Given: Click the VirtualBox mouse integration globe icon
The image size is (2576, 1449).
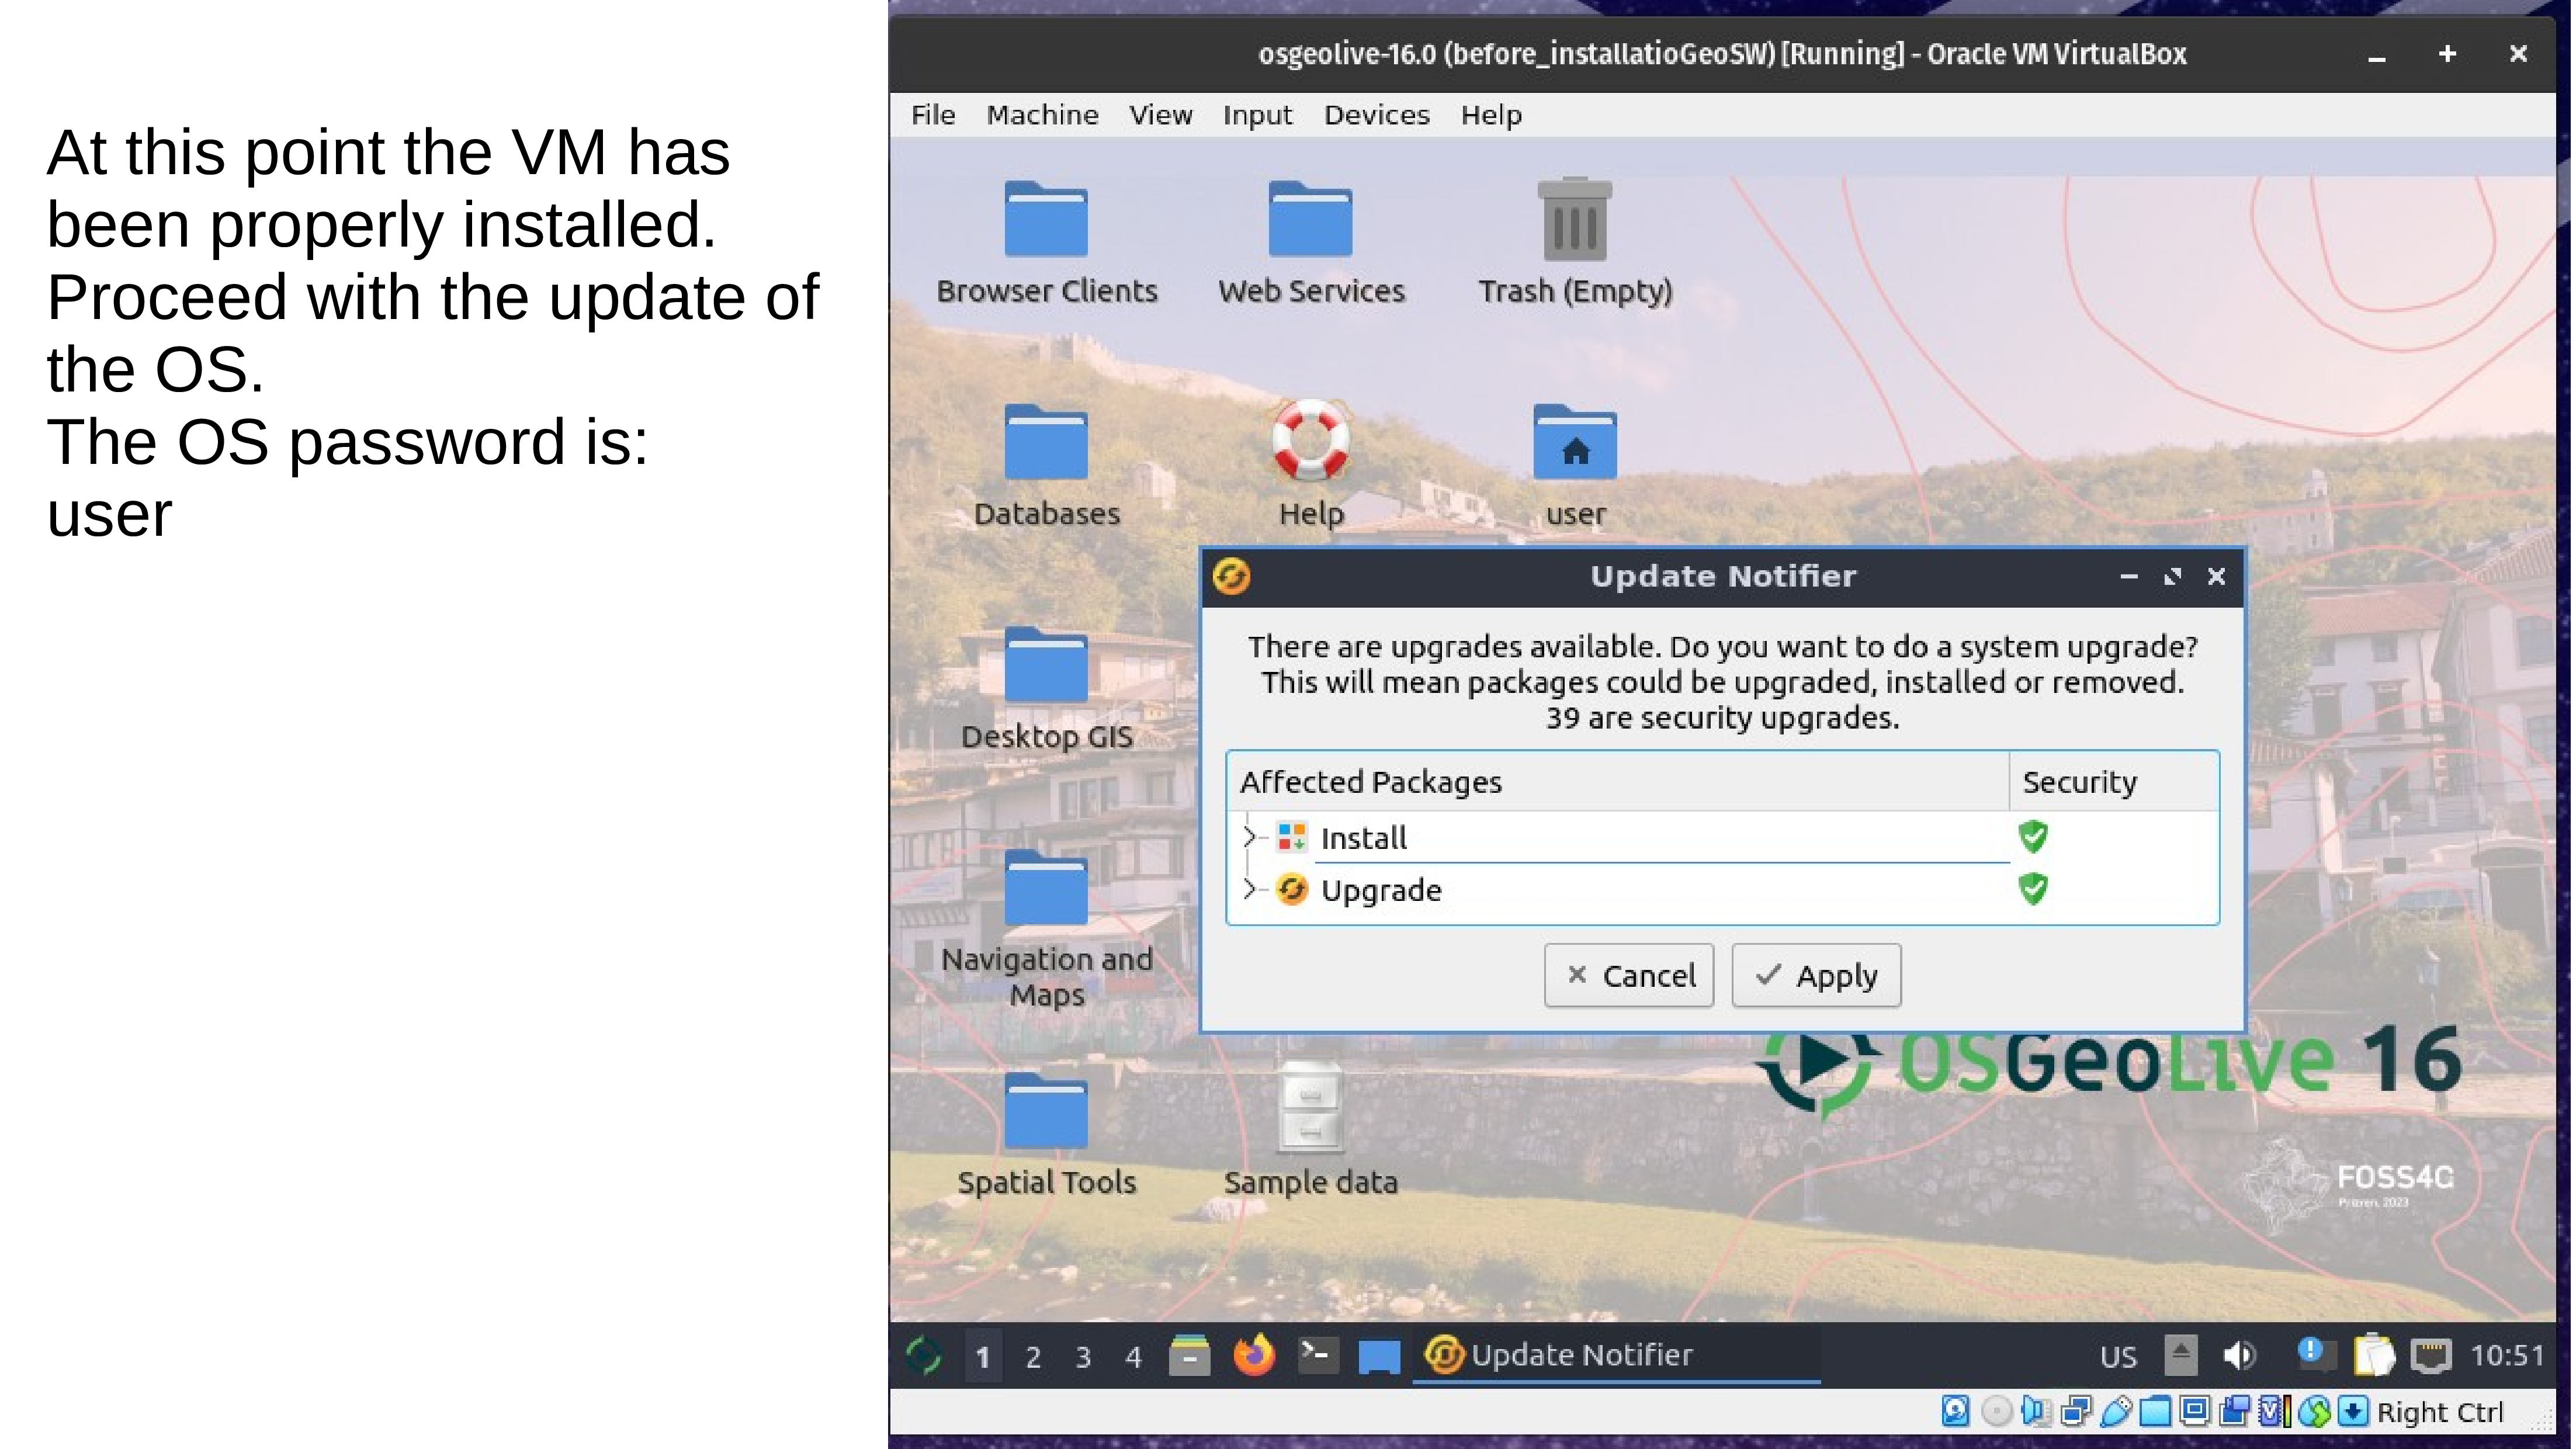Looking at the screenshot, I should point(2314,1411).
